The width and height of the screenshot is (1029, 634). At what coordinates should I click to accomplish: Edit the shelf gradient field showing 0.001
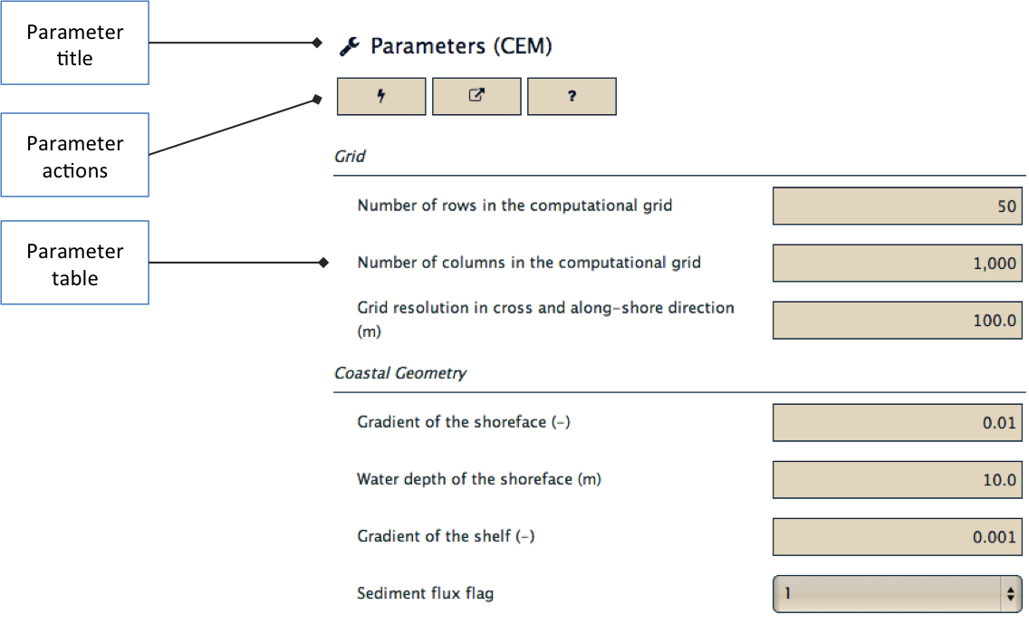[897, 537]
